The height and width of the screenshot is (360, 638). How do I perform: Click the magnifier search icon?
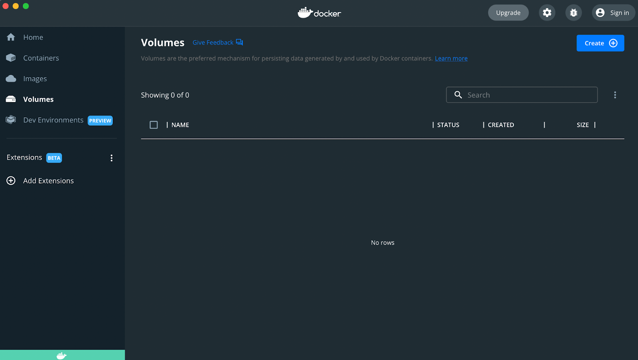click(x=458, y=95)
